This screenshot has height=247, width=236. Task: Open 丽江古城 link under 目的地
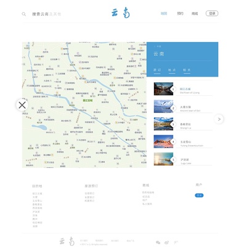37,193
